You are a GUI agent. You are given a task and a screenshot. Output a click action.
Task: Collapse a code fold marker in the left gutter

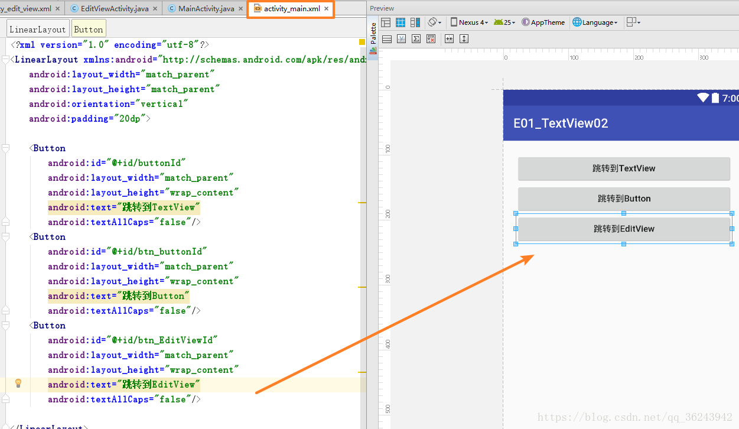(5, 148)
